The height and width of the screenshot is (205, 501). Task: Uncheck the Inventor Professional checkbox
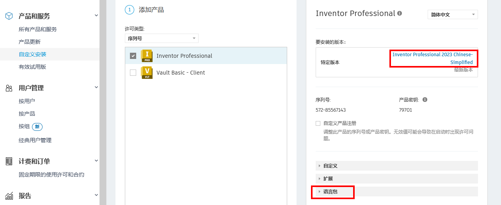[x=133, y=56]
